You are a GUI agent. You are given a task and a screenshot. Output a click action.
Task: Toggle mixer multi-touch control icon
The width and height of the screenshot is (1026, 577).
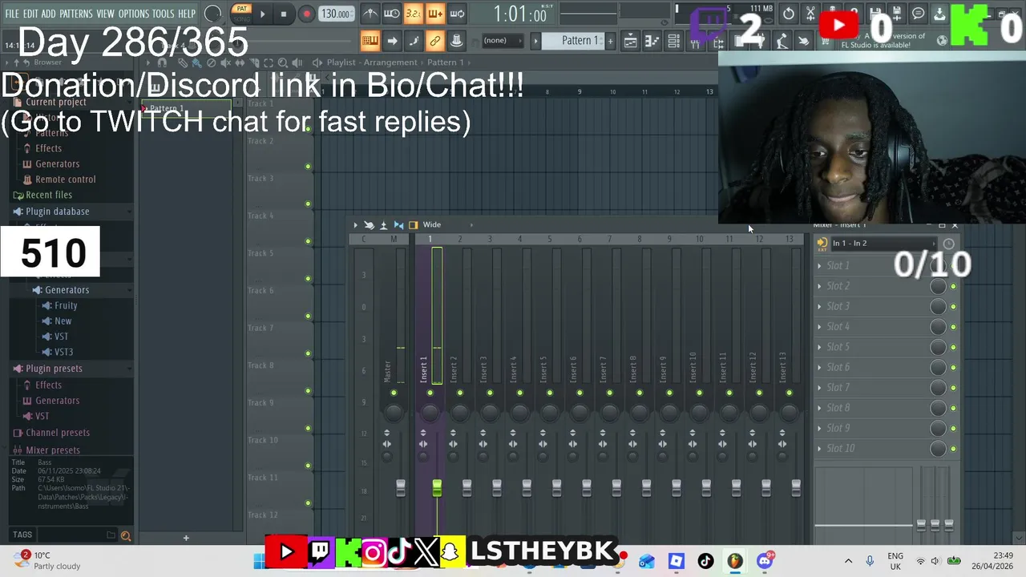[x=369, y=225]
